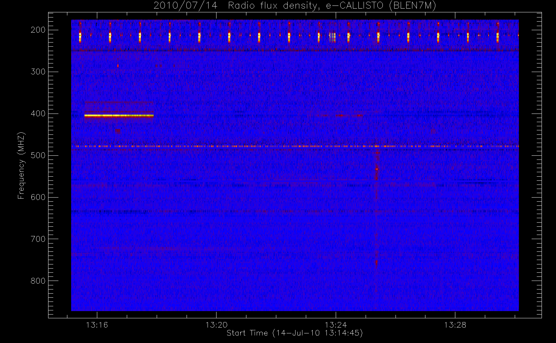The image size is (556, 343).
Task: Click the plot title "Radio flux density, e-CALLISTO (BLEN7M)"
Action: point(332,6)
